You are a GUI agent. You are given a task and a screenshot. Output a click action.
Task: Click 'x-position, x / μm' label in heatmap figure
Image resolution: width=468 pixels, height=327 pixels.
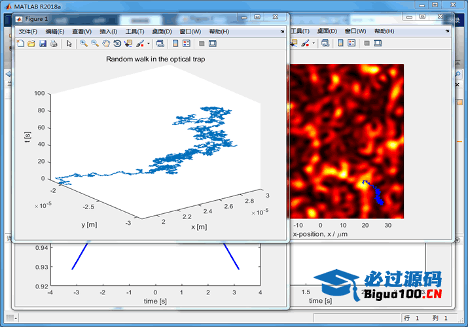[320, 234]
